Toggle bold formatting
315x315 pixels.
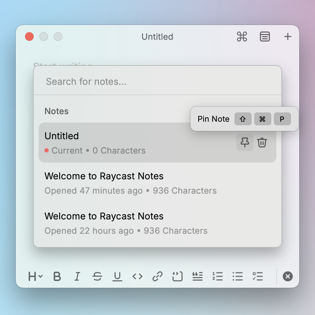(x=57, y=276)
